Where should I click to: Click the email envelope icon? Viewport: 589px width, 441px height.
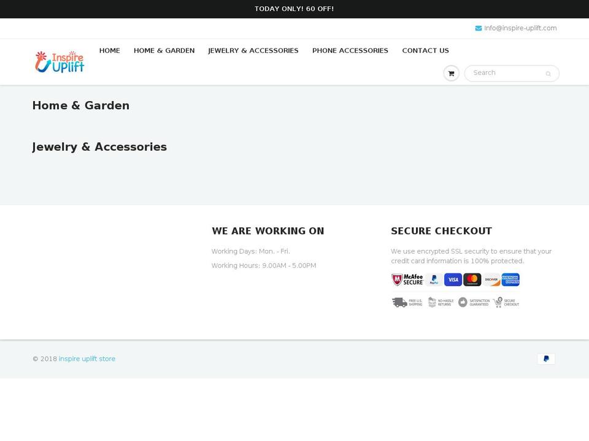click(x=478, y=28)
